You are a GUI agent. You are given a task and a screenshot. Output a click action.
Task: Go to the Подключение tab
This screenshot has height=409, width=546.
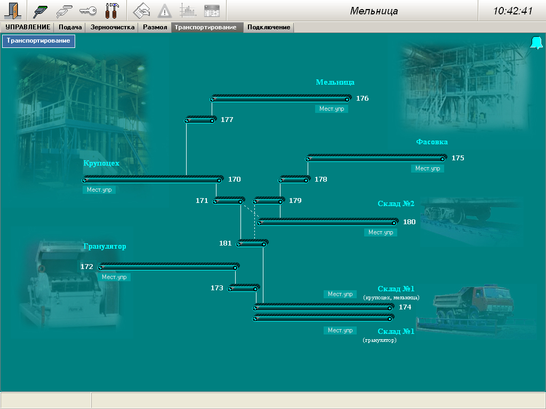pyautogui.click(x=269, y=27)
